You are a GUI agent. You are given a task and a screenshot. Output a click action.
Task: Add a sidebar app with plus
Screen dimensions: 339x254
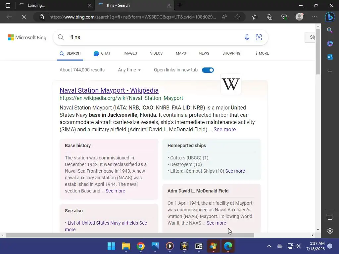(330, 71)
